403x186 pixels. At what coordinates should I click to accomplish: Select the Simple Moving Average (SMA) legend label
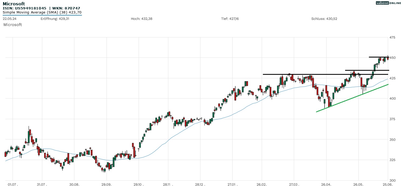coord(42,12)
